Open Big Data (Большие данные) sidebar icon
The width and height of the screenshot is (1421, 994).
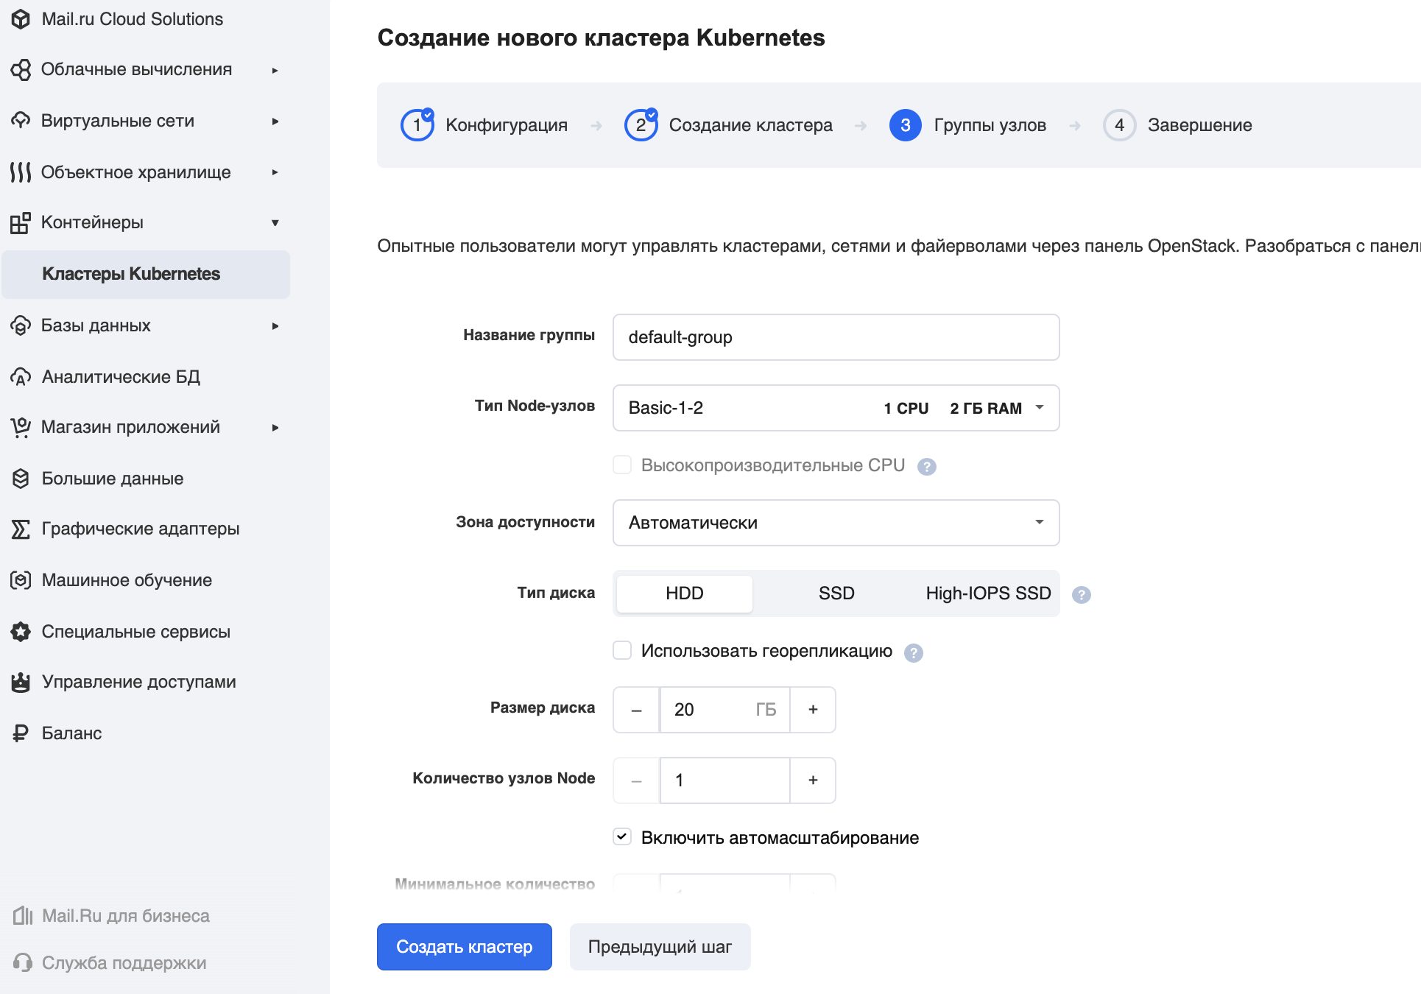pos(21,479)
